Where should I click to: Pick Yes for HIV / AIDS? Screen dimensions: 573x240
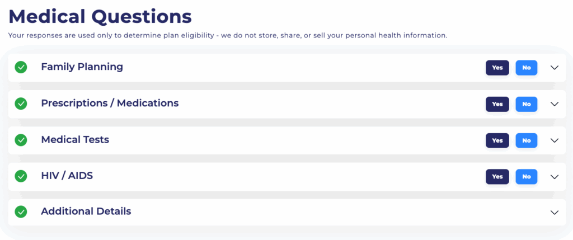pos(497,177)
